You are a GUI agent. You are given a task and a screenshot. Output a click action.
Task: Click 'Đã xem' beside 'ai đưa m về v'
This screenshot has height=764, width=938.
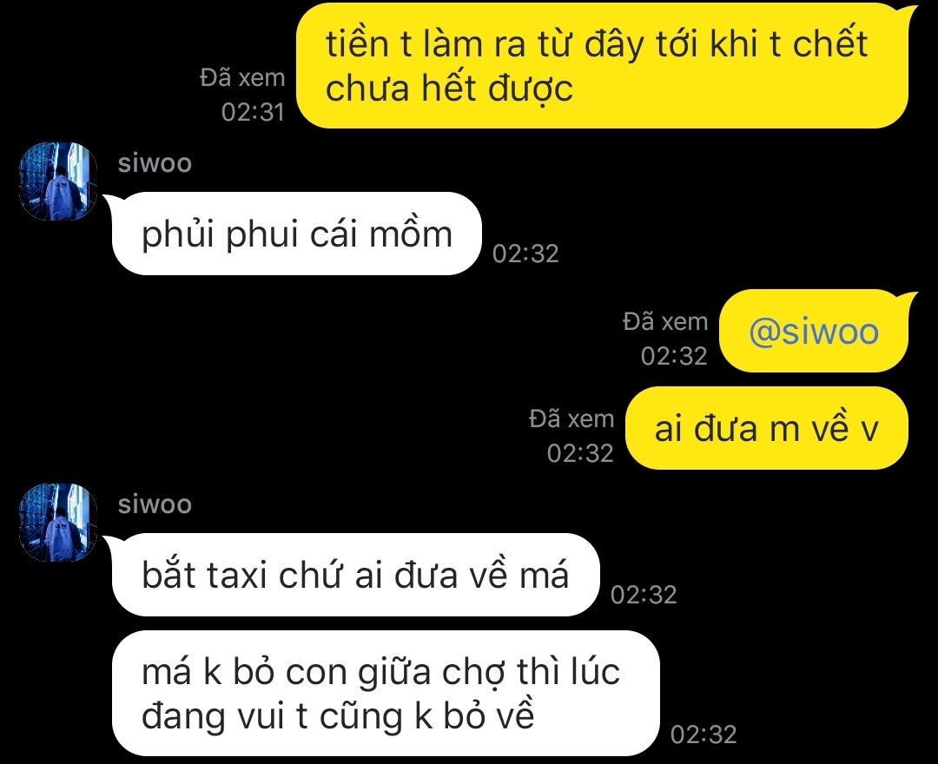(571, 419)
